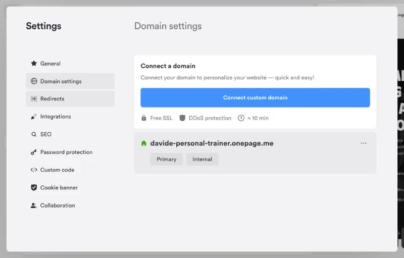The image size is (404, 258).
Task: Open Password protection settings
Action: click(x=70, y=152)
